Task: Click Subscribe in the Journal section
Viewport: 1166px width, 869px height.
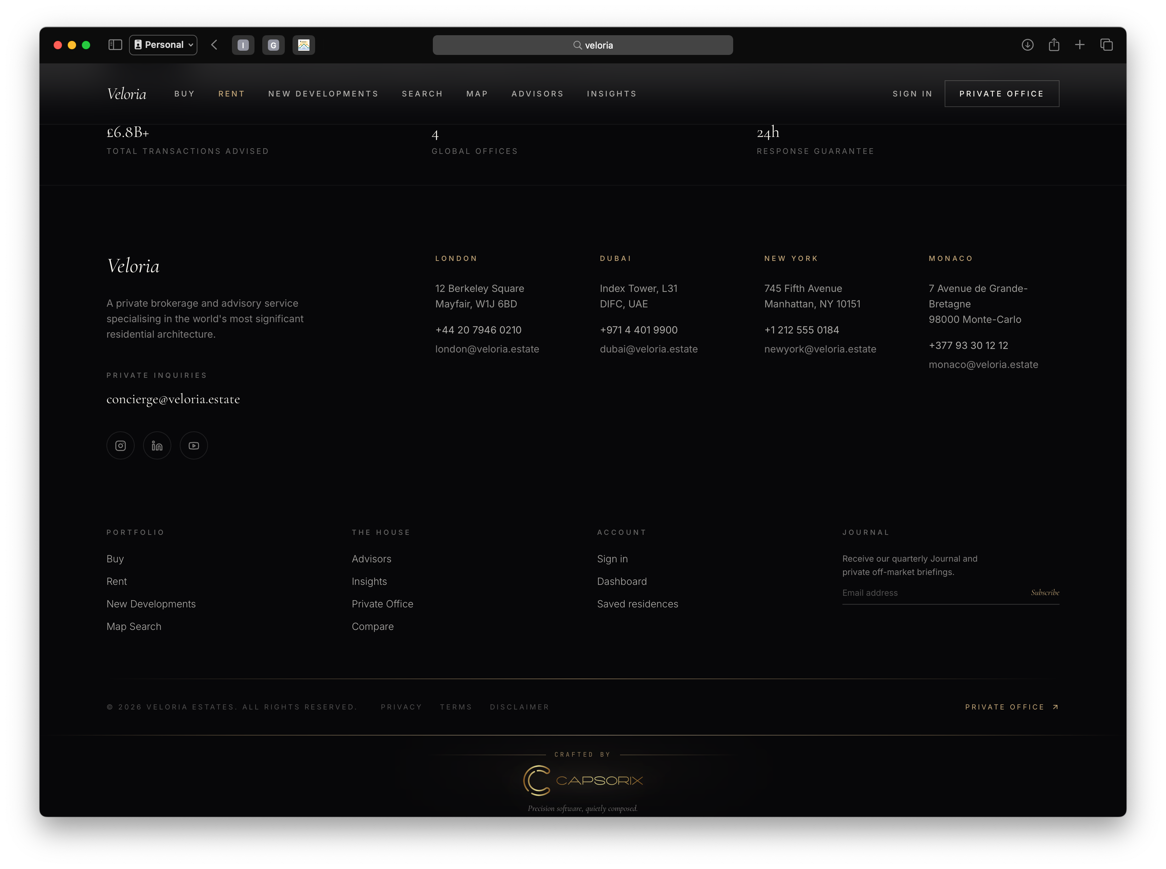Action: (x=1045, y=592)
